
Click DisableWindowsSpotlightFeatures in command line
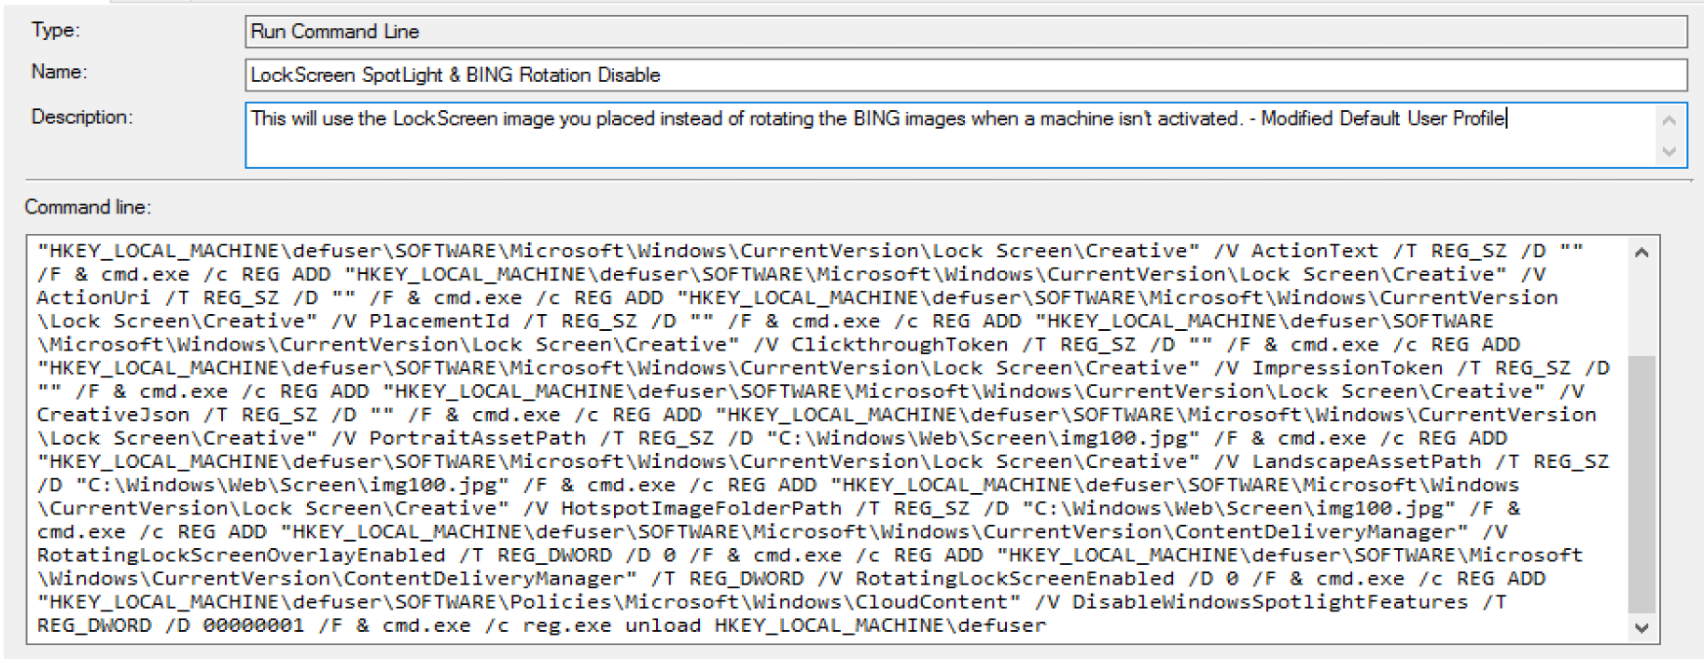1269,602
